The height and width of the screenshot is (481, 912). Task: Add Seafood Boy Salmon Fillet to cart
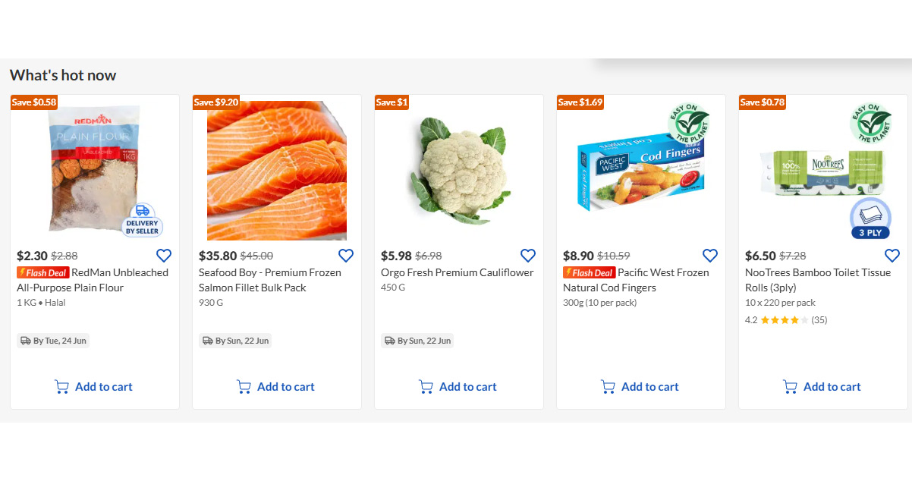pos(276,387)
